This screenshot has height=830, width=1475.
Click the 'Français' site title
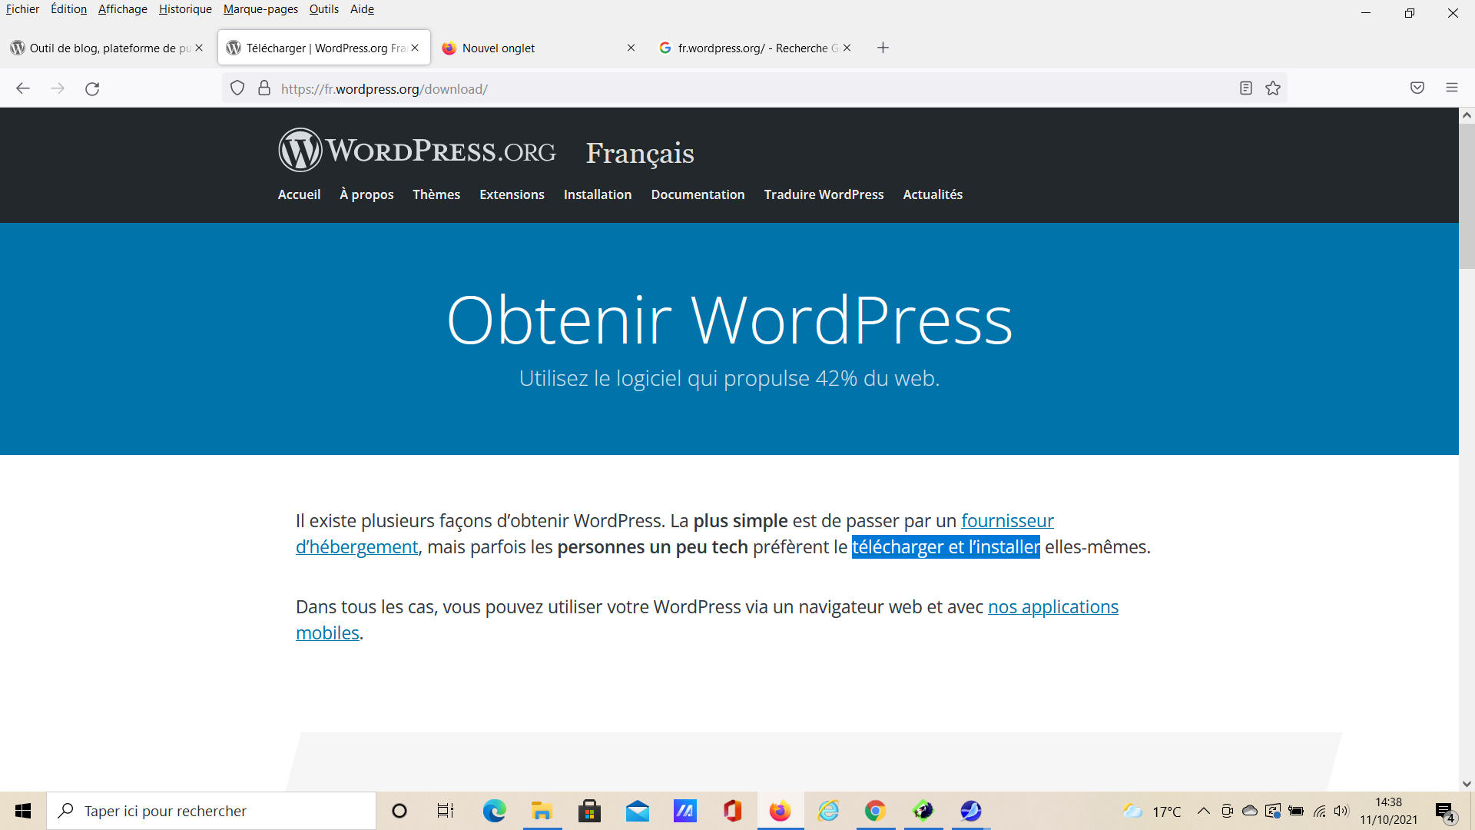(x=640, y=153)
